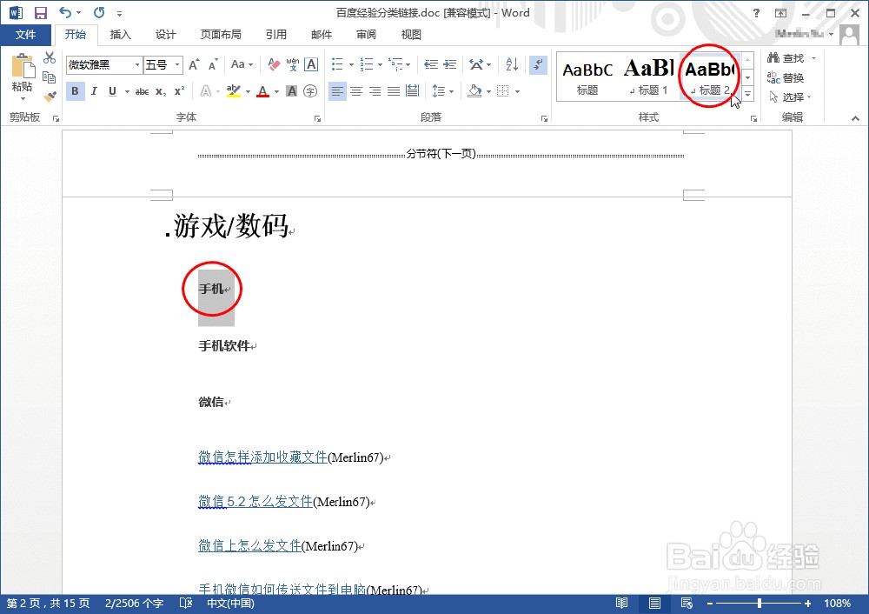Expand the bullets list dropdown
Screen dimensions: 869x614
point(351,65)
